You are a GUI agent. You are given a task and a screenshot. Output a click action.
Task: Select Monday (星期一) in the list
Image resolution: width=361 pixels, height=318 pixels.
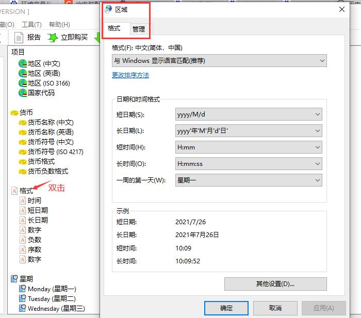point(52,289)
